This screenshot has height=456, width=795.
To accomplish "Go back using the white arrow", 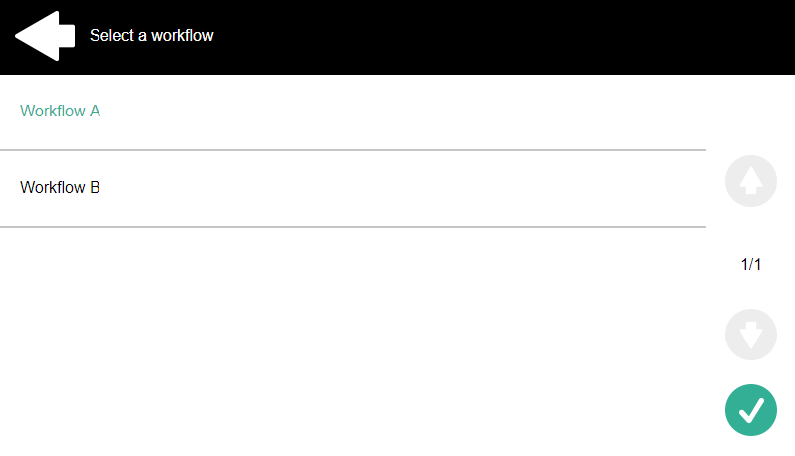I will tap(45, 36).
